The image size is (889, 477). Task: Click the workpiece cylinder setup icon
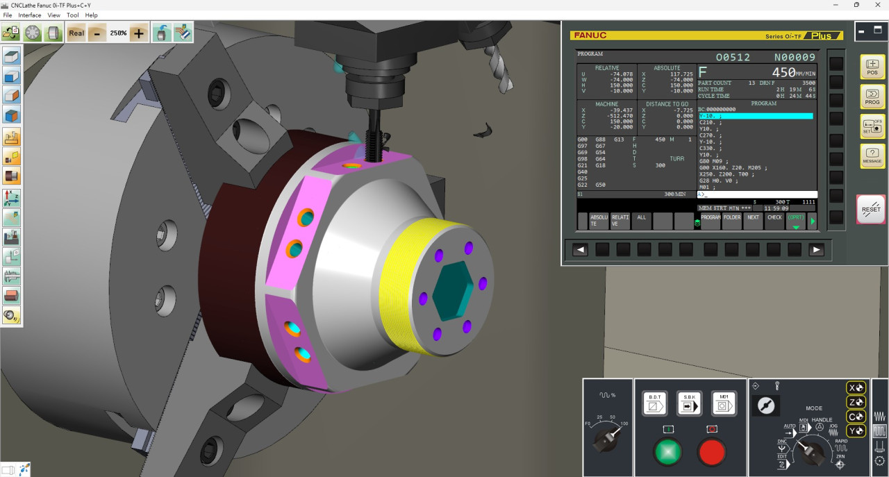click(x=53, y=33)
